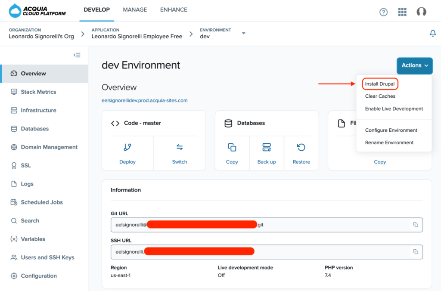Open Configuration in the sidebar
The image size is (441, 291).
point(44,276)
